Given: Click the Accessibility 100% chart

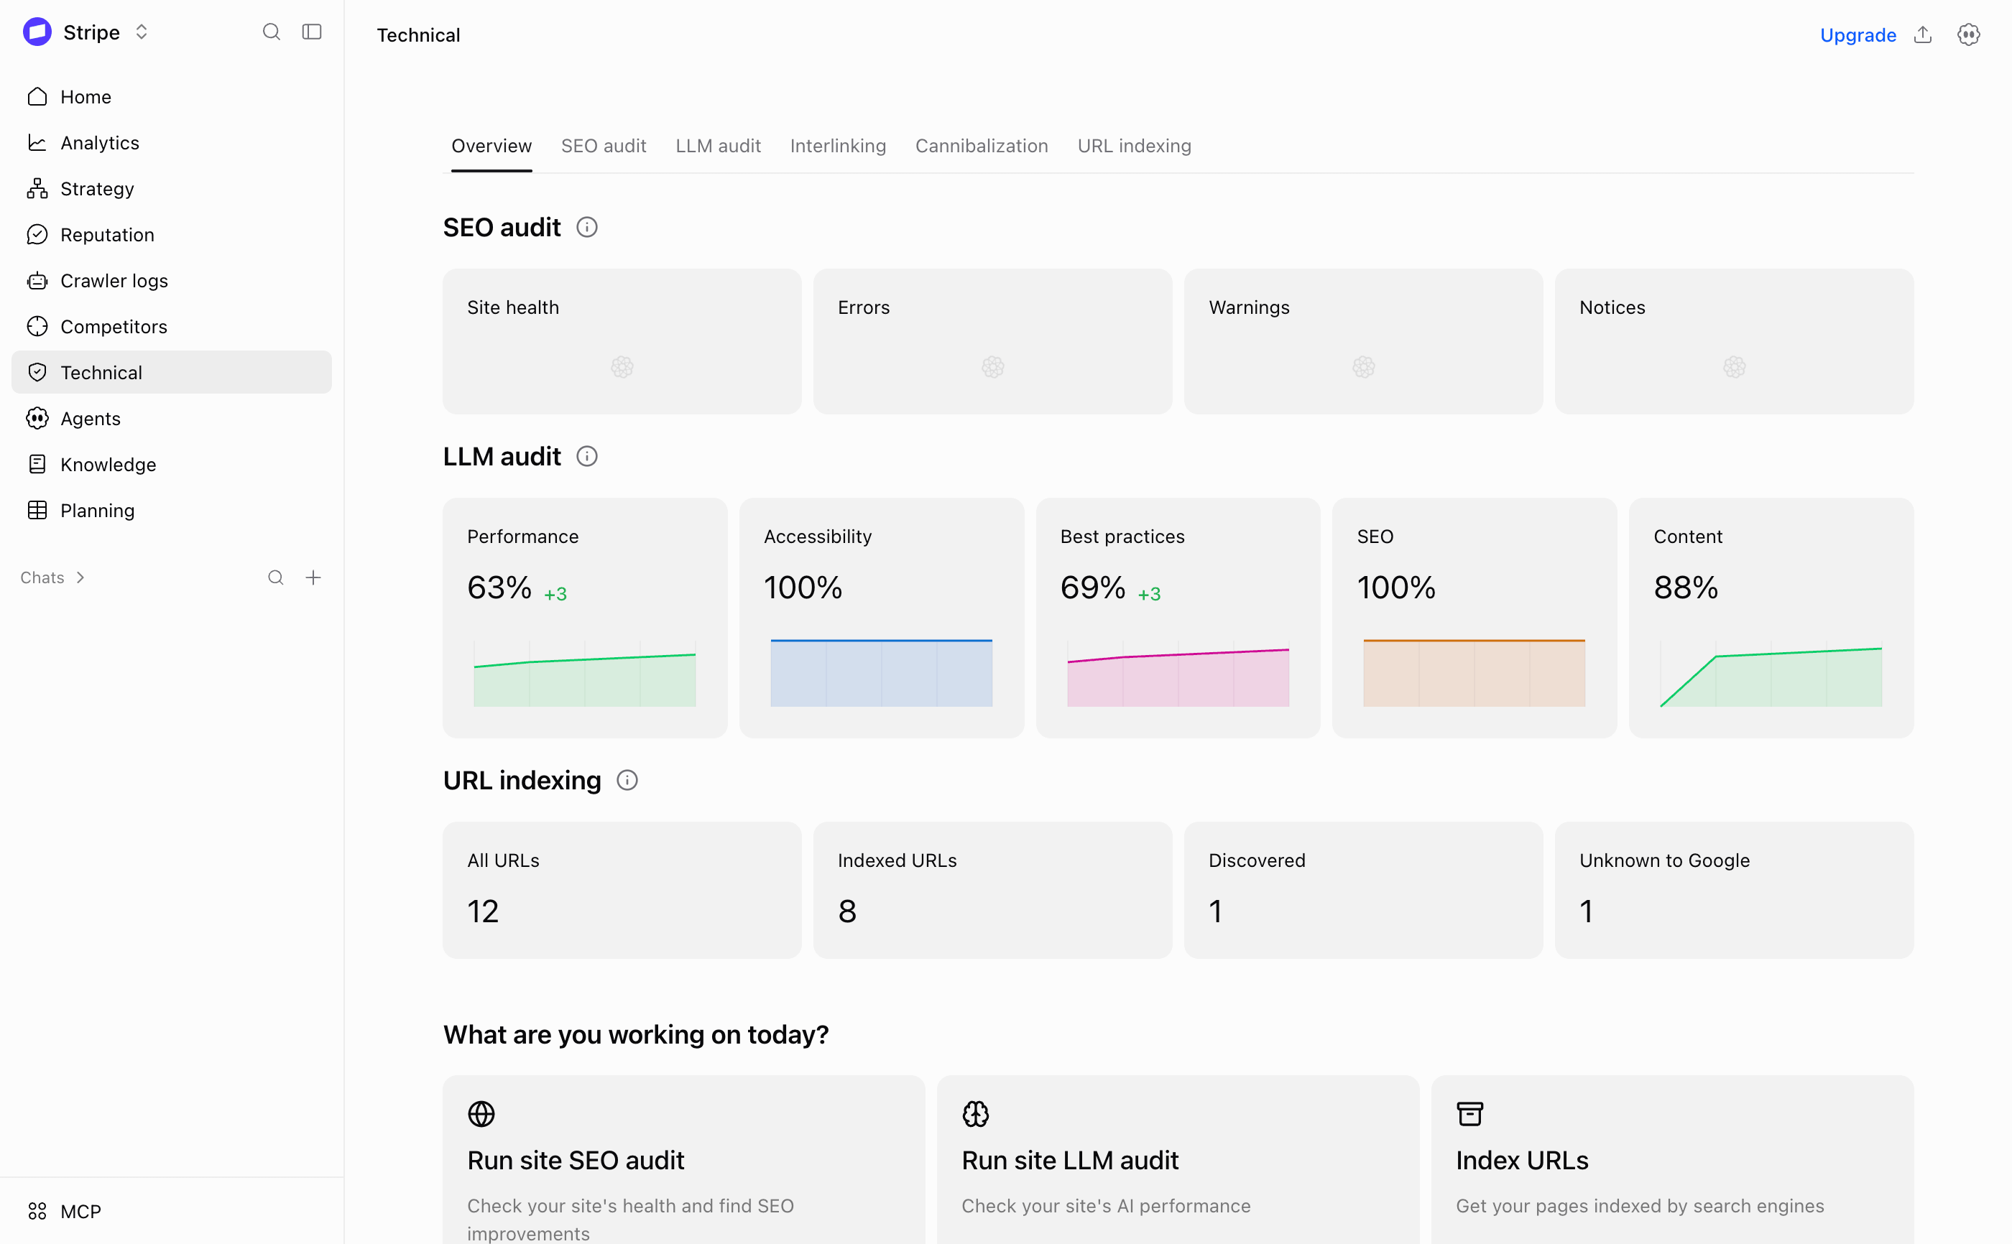Looking at the screenshot, I should click(880, 672).
